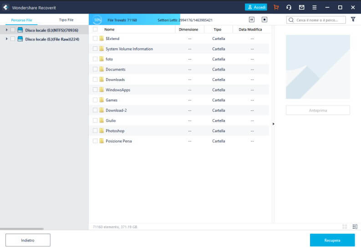Sort by Dimensione column header

pos(188,30)
